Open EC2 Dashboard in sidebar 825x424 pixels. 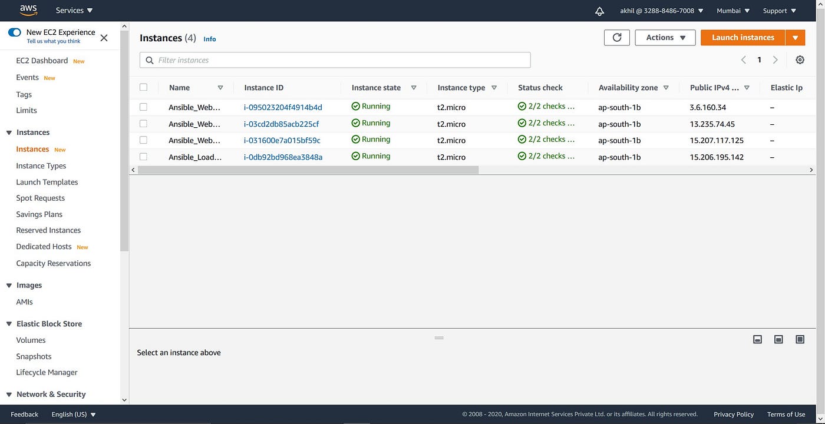(42, 61)
